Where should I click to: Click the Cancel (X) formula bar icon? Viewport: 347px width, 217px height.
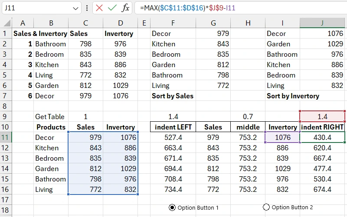pyautogui.click(x=100, y=8)
